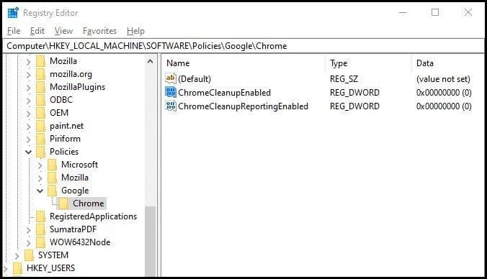487x279 pixels.
Task: Collapse the Google key
Action: pos(40,191)
